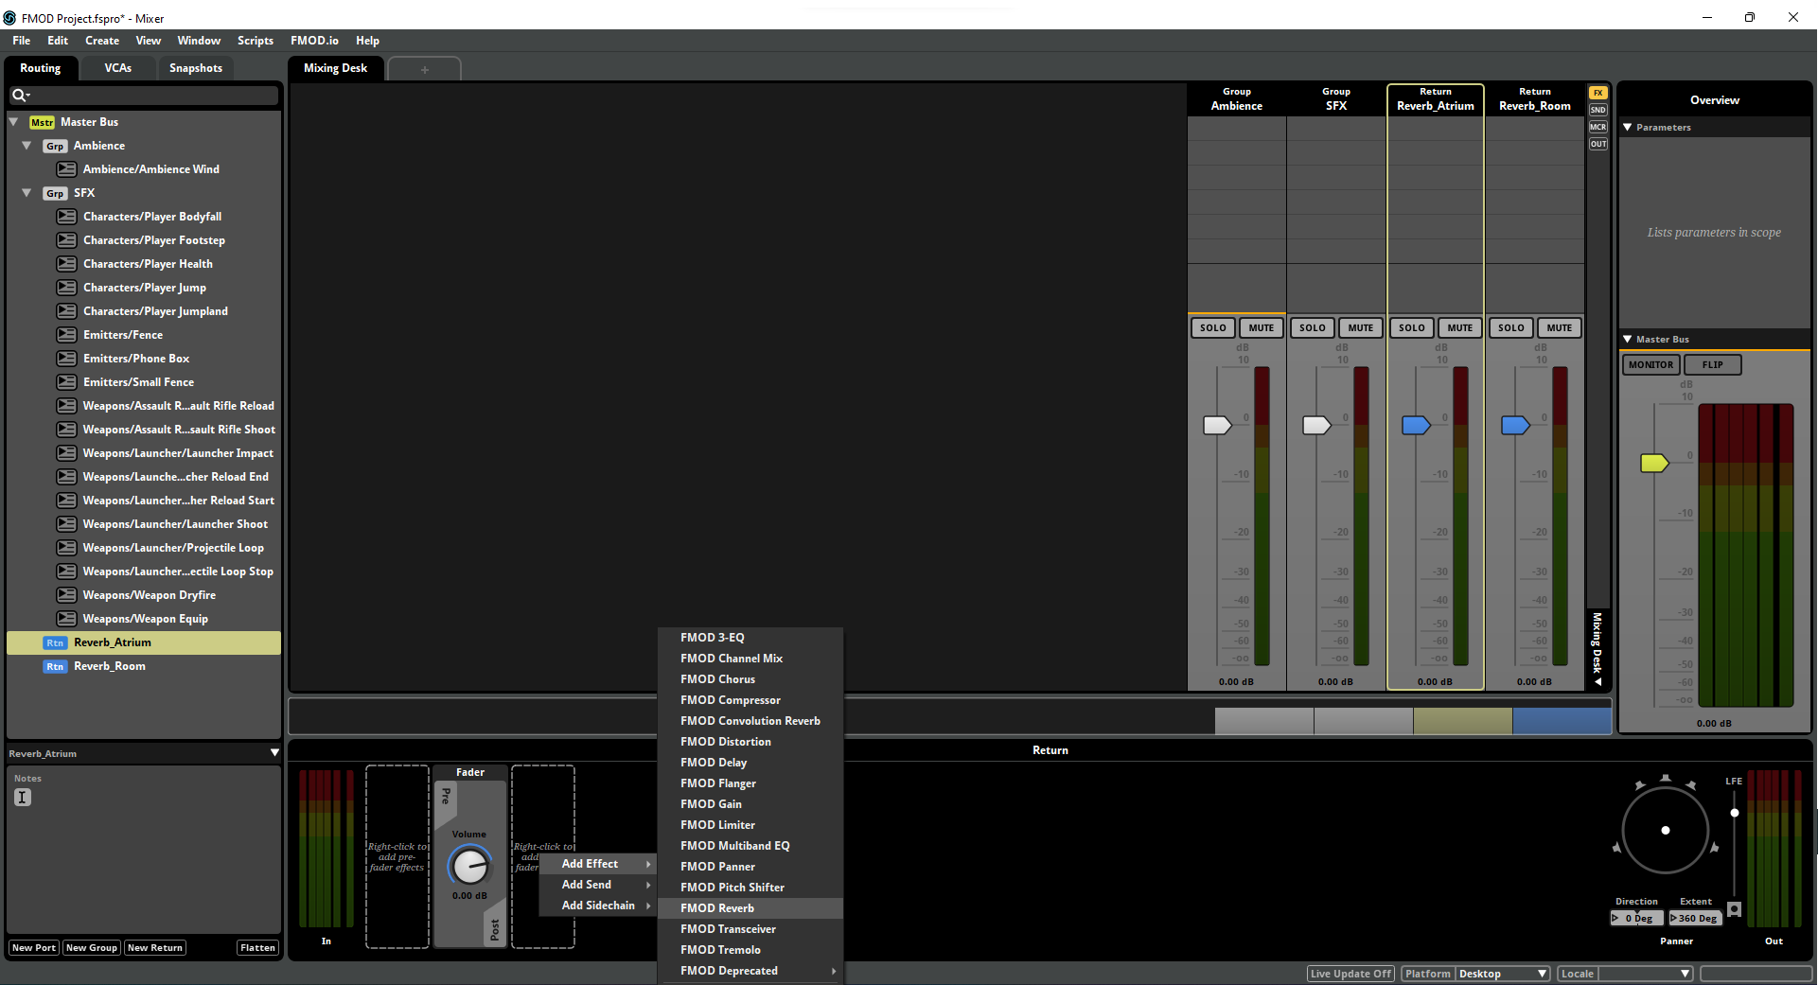The width and height of the screenshot is (1818, 985).
Task: Click the SND section toggle on mixer strip
Action: coord(1598,110)
